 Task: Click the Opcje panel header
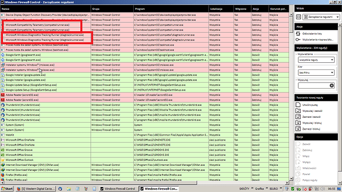click(x=316, y=137)
